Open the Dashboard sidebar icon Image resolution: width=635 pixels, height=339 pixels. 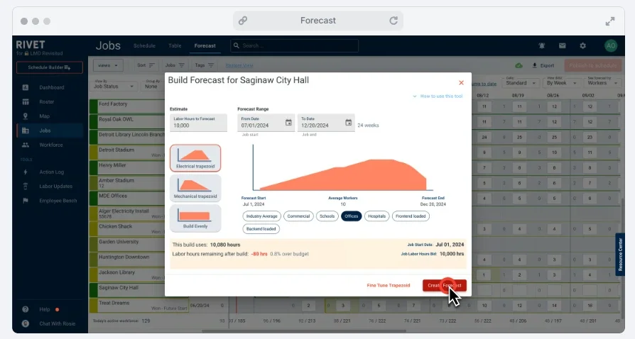point(26,87)
